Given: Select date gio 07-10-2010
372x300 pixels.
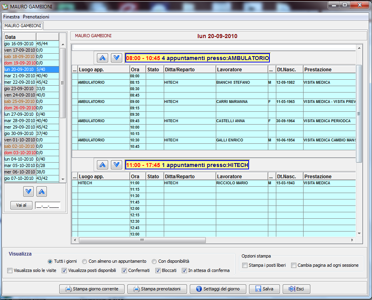Looking at the screenshot, I should pos(32,178).
